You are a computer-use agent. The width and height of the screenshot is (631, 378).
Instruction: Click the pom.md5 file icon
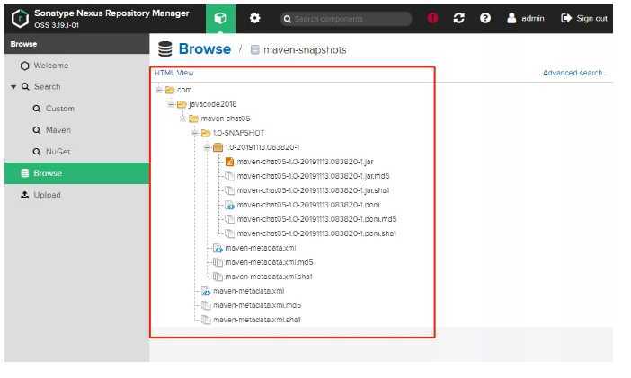230,219
